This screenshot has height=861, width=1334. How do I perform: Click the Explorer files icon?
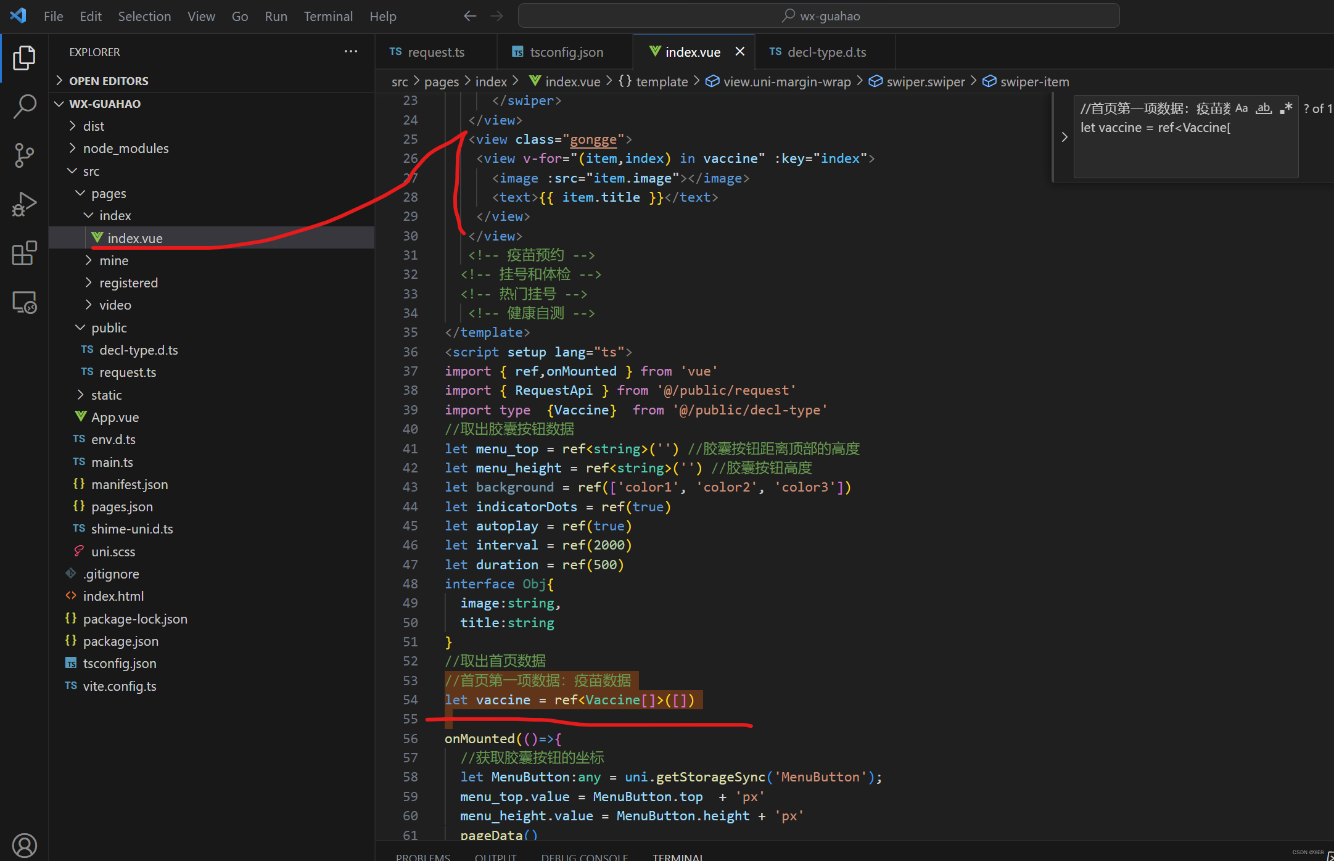point(24,57)
